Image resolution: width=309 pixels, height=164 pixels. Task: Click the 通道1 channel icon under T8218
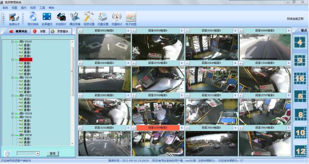point(21,81)
